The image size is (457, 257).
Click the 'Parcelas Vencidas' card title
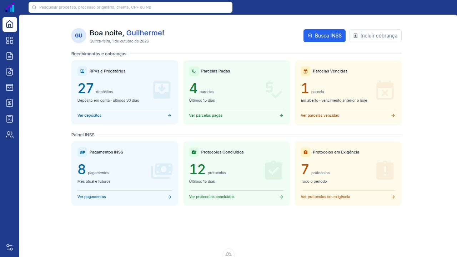coord(330,71)
